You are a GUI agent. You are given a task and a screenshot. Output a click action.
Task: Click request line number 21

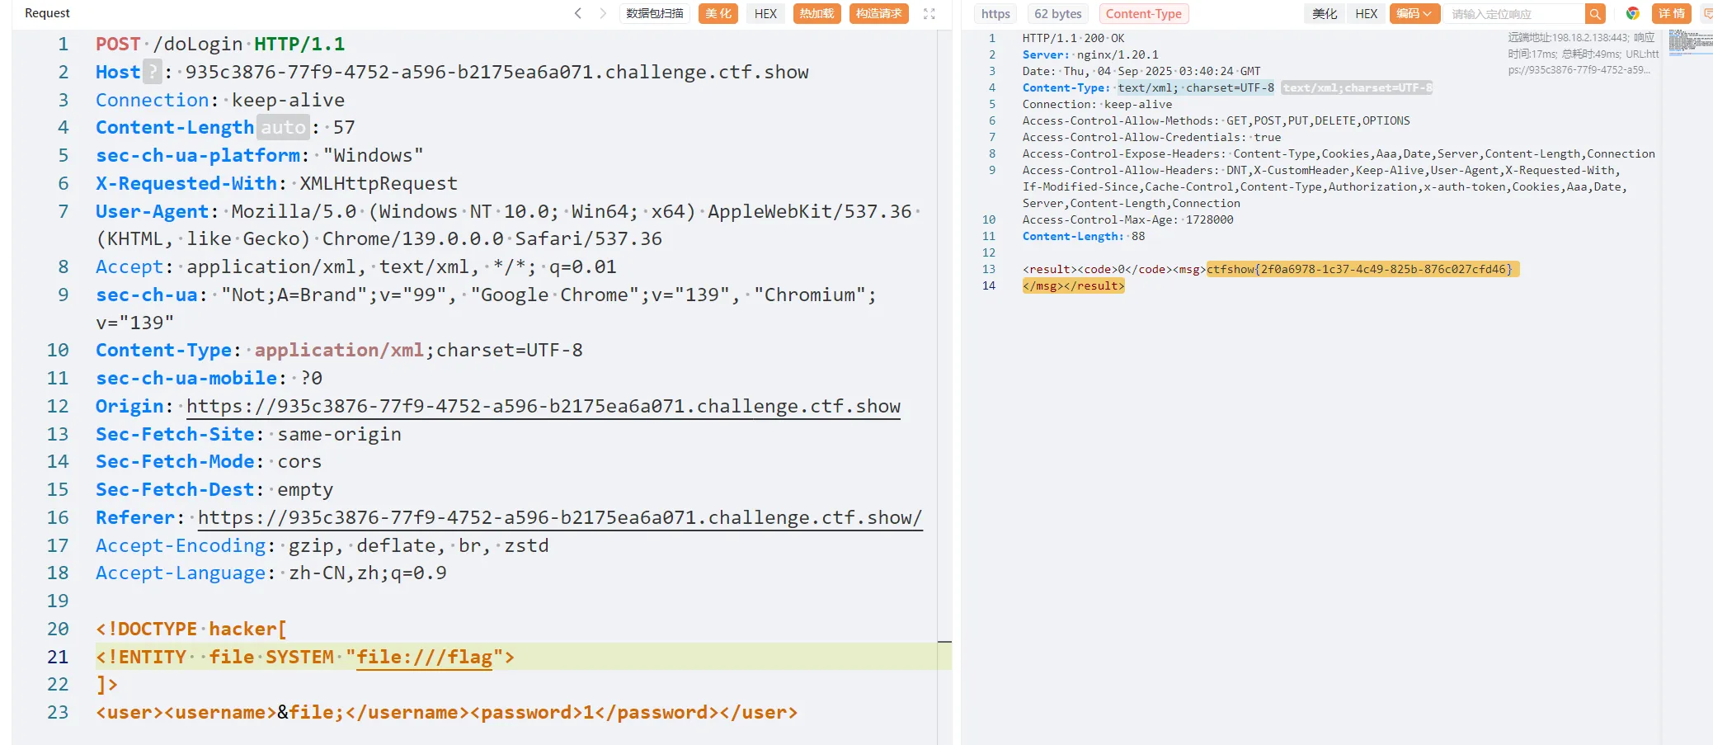point(58,657)
